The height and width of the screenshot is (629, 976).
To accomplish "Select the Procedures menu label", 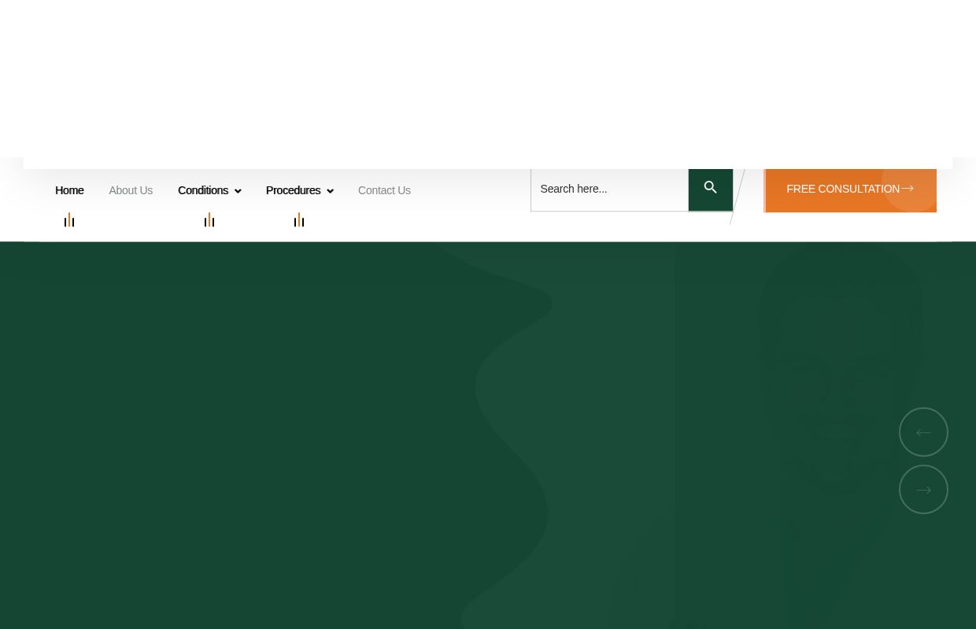I will pyautogui.click(x=293, y=190).
